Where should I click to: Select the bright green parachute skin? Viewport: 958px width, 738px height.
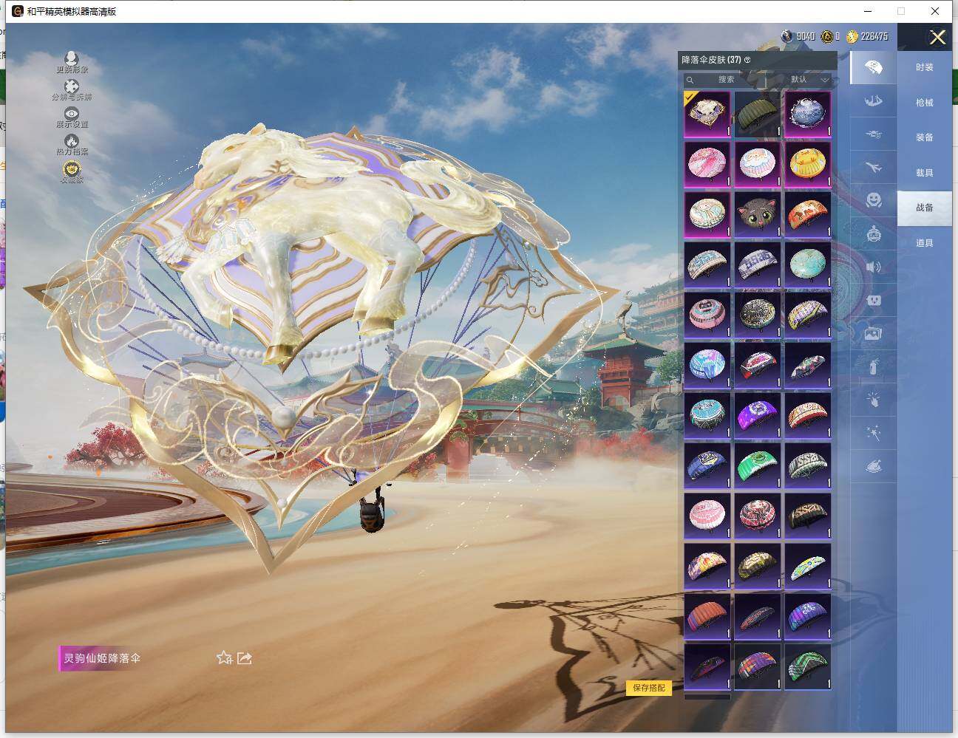point(758,465)
